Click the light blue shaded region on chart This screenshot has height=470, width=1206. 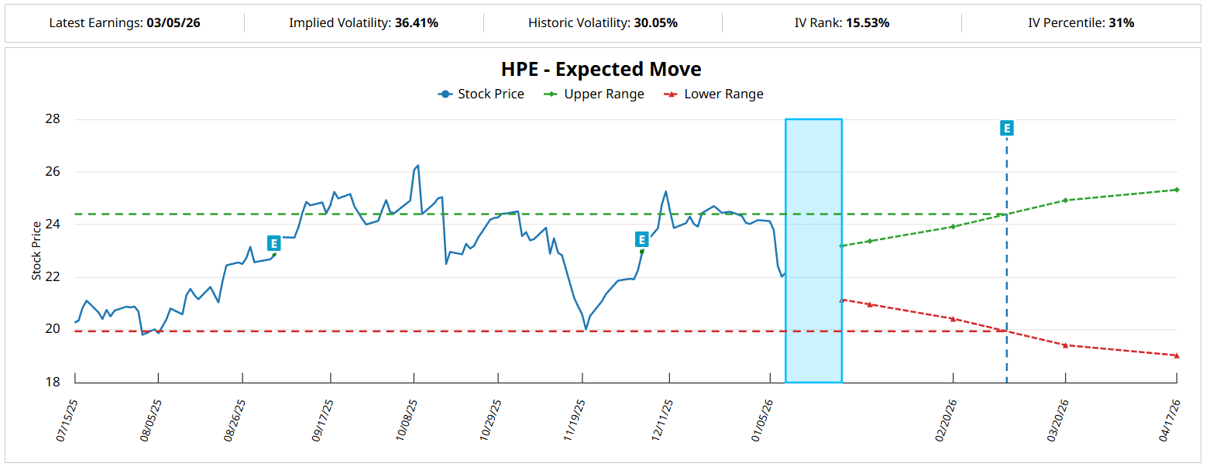813,250
